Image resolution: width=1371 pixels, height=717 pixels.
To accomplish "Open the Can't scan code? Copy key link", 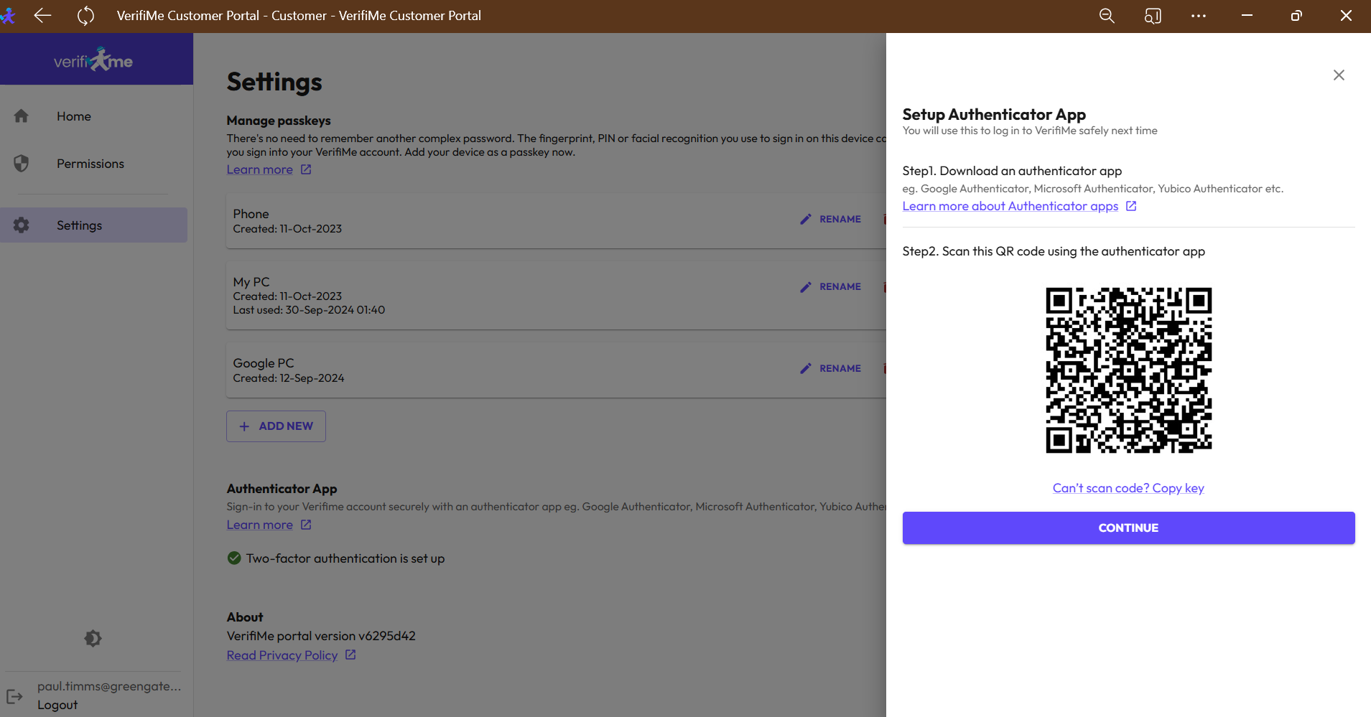I will click(x=1128, y=487).
